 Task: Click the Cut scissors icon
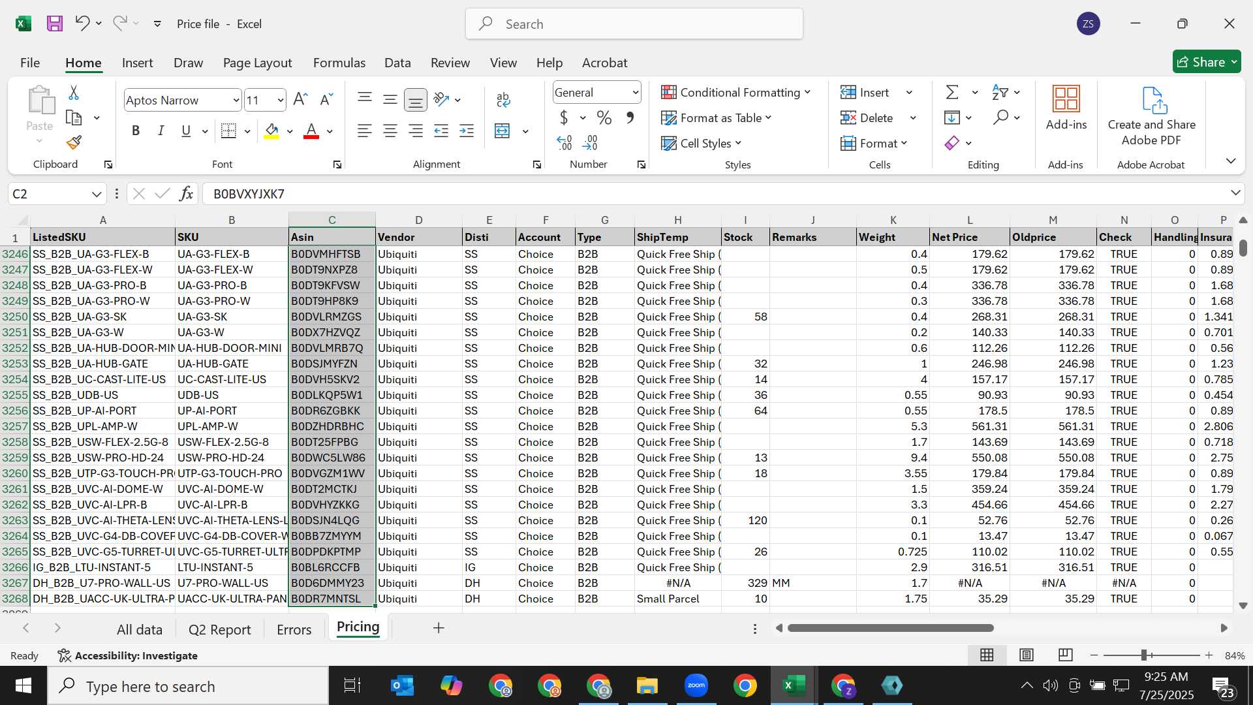click(74, 93)
